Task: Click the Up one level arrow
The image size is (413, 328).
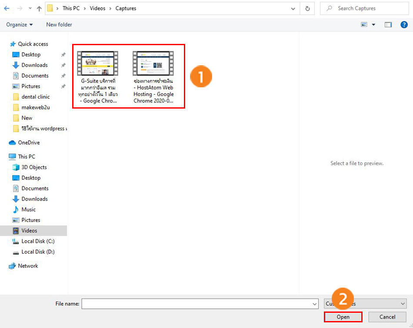Action: pyautogui.click(x=40, y=8)
